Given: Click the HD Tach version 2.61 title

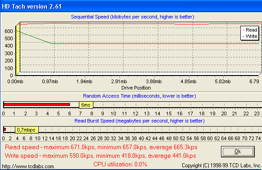Looking at the screenshot, I should (x=32, y=6).
